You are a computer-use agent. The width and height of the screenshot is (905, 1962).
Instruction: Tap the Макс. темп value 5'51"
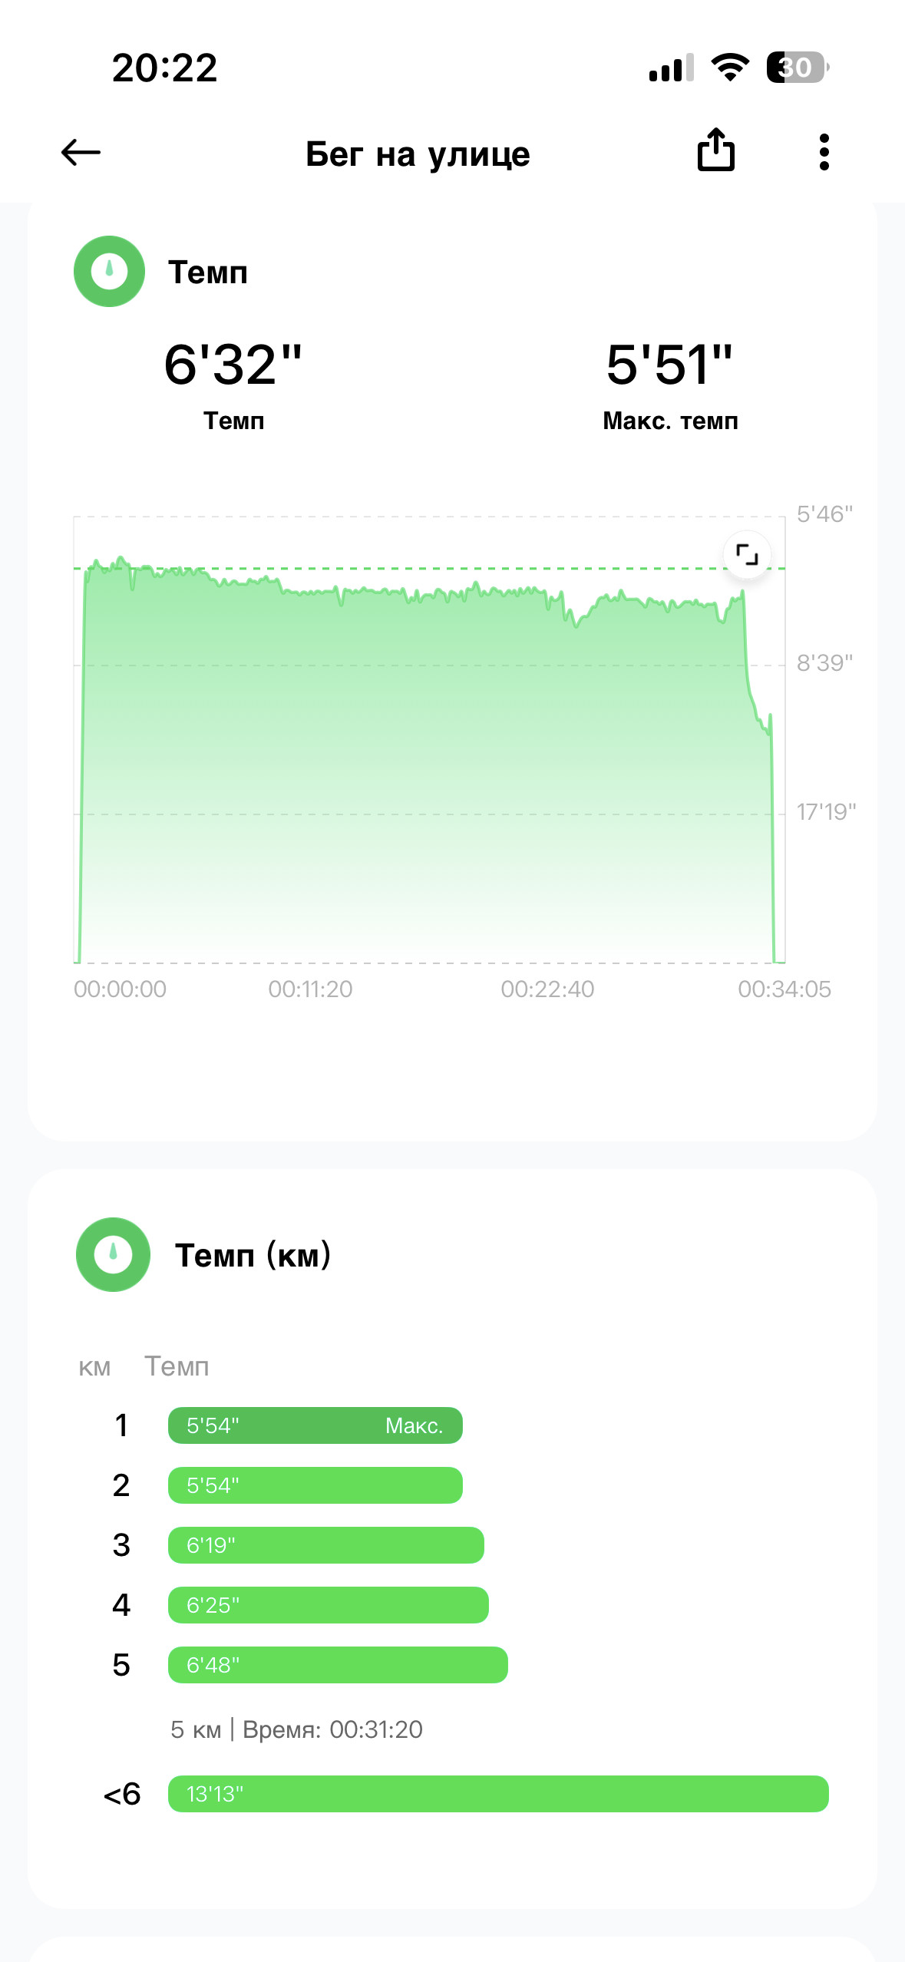tap(669, 365)
